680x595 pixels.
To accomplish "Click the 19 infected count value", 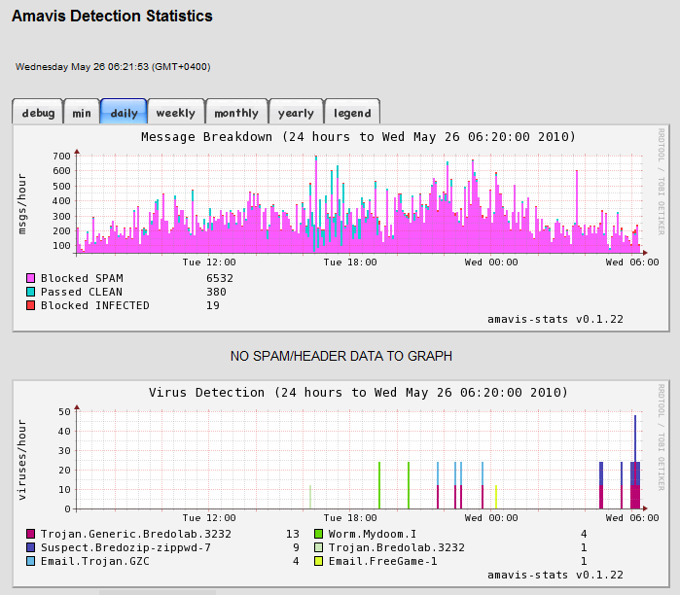I will click(x=212, y=305).
